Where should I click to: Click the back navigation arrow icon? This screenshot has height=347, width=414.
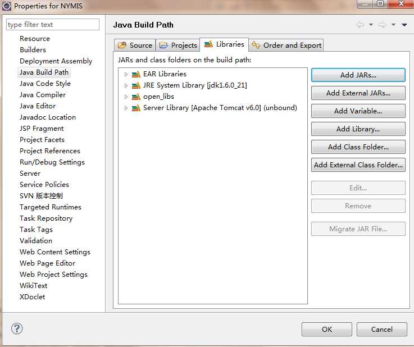click(x=360, y=25)
